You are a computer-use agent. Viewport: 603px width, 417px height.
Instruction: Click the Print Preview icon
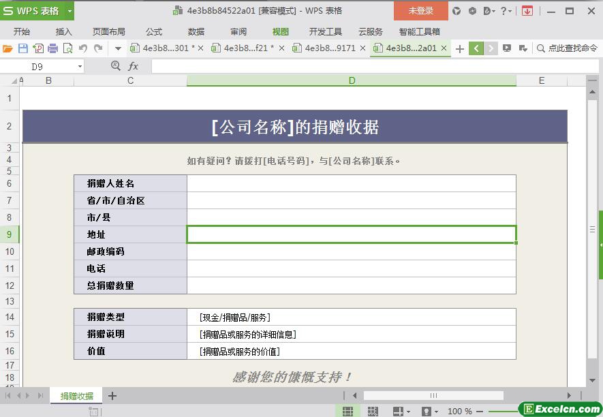coord(68,48)
